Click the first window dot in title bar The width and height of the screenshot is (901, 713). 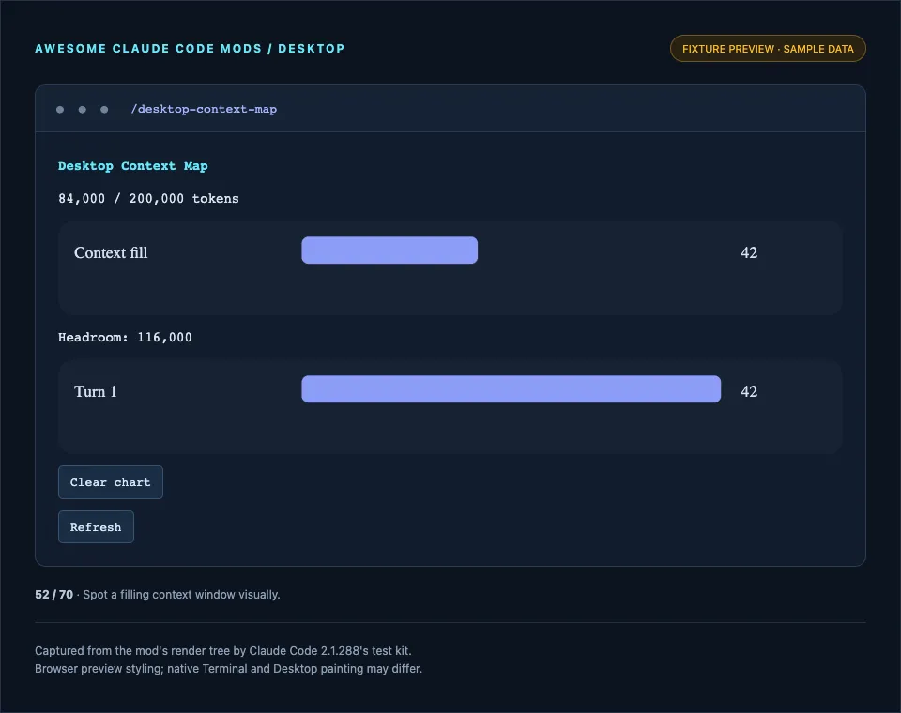coord(60,109)
